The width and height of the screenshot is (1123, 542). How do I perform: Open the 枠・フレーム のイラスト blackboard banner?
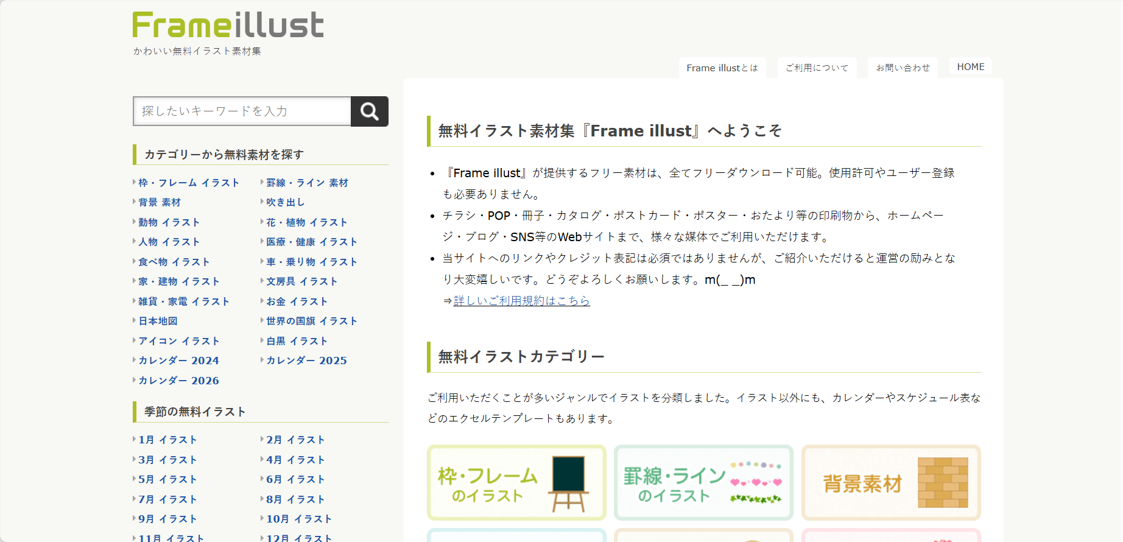click(516, 483)
